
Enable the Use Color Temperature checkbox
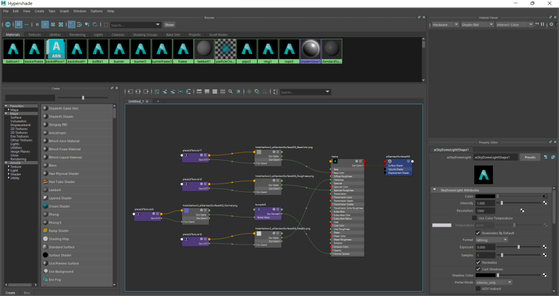[x=474, y=218]
